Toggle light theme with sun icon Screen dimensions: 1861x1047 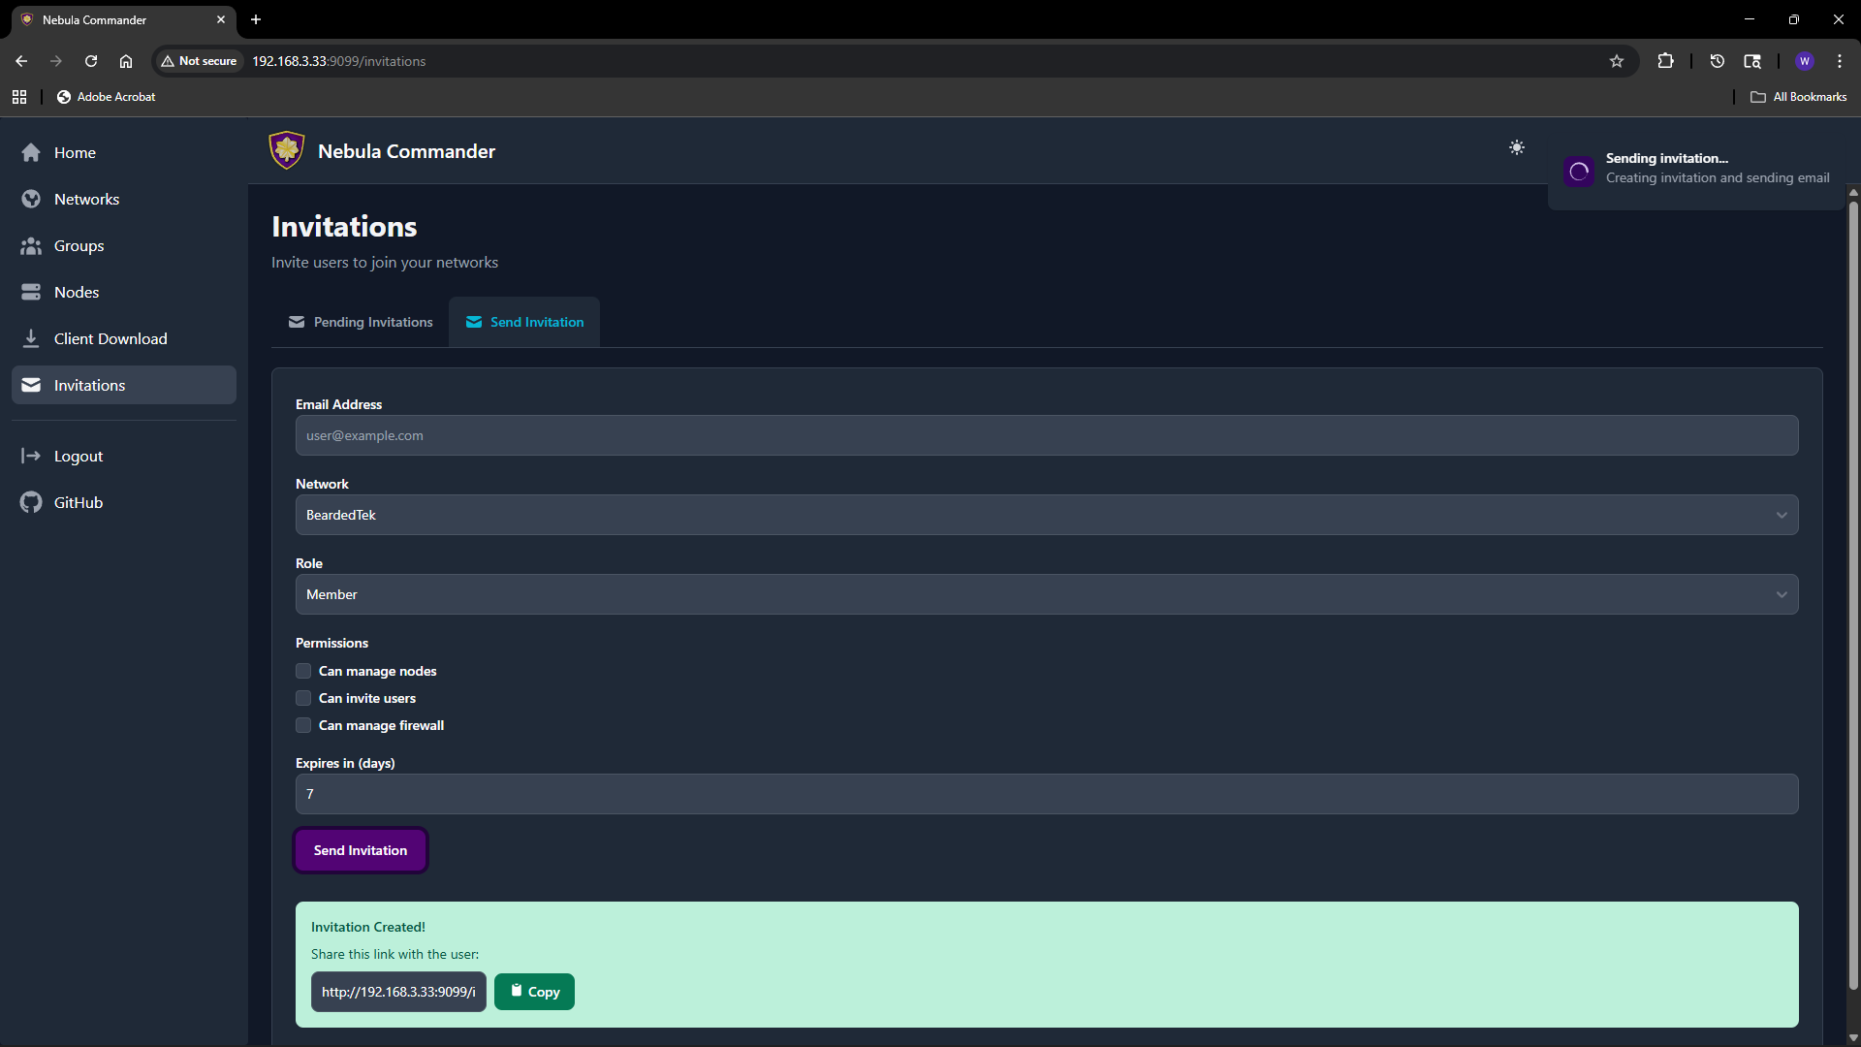pyautogui.click(x=1516, y=147)
